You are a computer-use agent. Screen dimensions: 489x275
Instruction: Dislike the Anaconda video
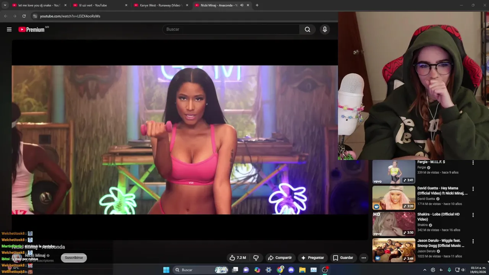coord(256,258)
